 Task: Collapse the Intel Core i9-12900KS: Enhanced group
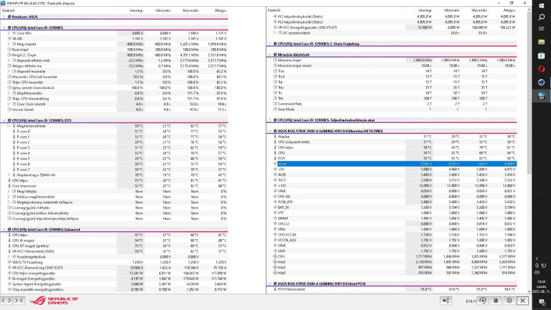[x=4, y=229]
